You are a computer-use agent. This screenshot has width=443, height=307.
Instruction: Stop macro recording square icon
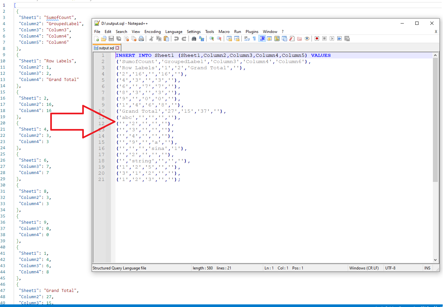325,39
